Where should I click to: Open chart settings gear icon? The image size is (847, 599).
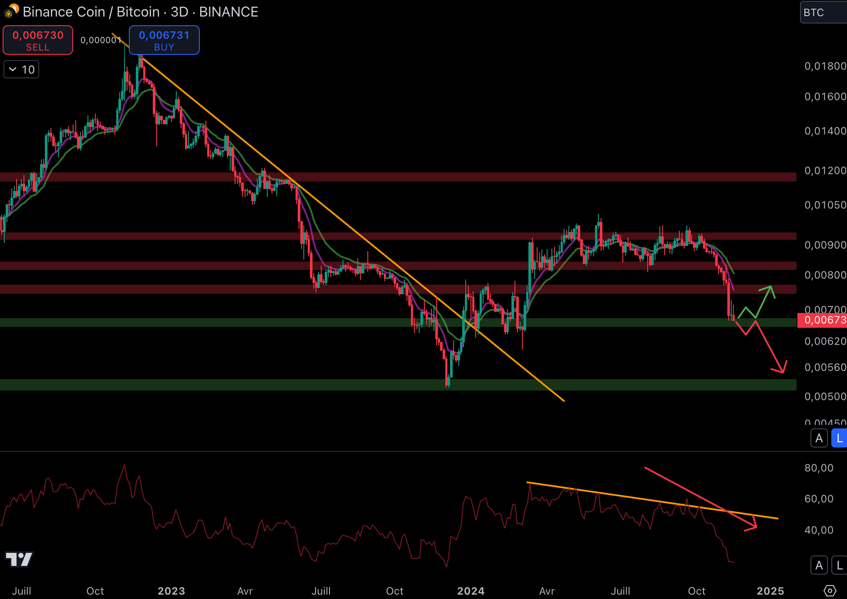coord(830,591)
